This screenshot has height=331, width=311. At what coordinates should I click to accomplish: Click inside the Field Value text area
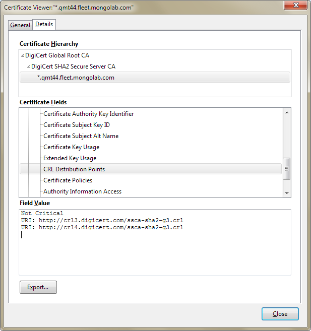point(155,252)
